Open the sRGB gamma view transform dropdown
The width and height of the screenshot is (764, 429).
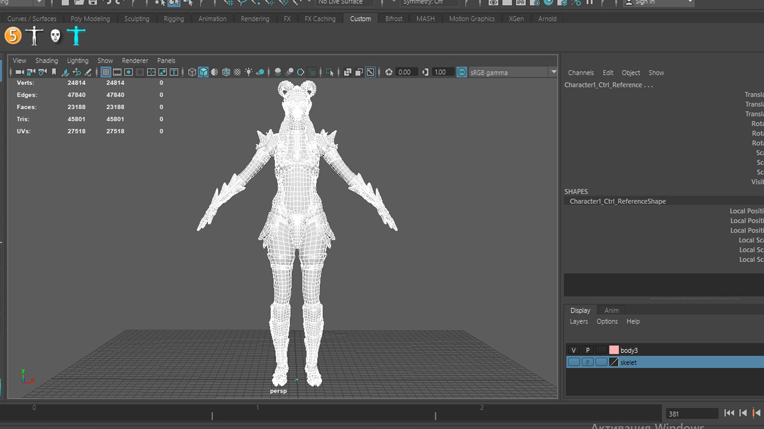coord(513,72)
